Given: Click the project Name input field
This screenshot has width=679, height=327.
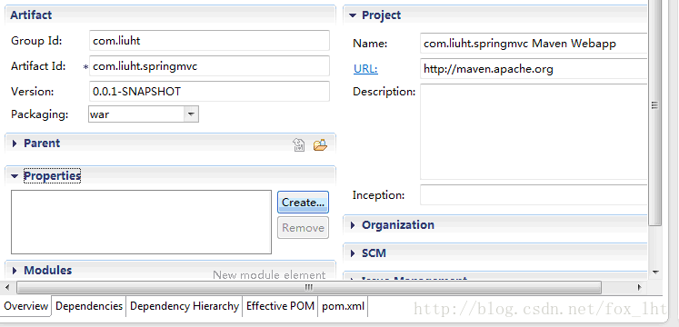Looking at the screenshot, I should coord(534,44).
